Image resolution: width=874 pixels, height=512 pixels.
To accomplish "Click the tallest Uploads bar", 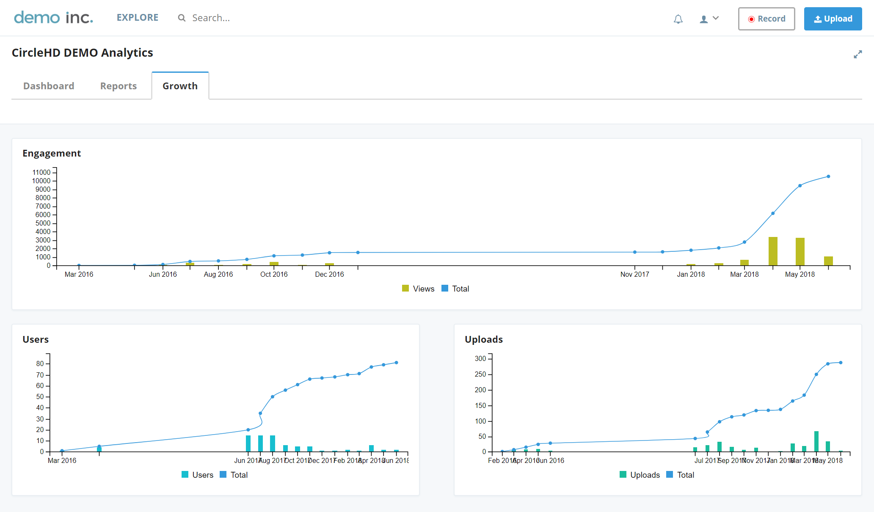I will [816, 441].
